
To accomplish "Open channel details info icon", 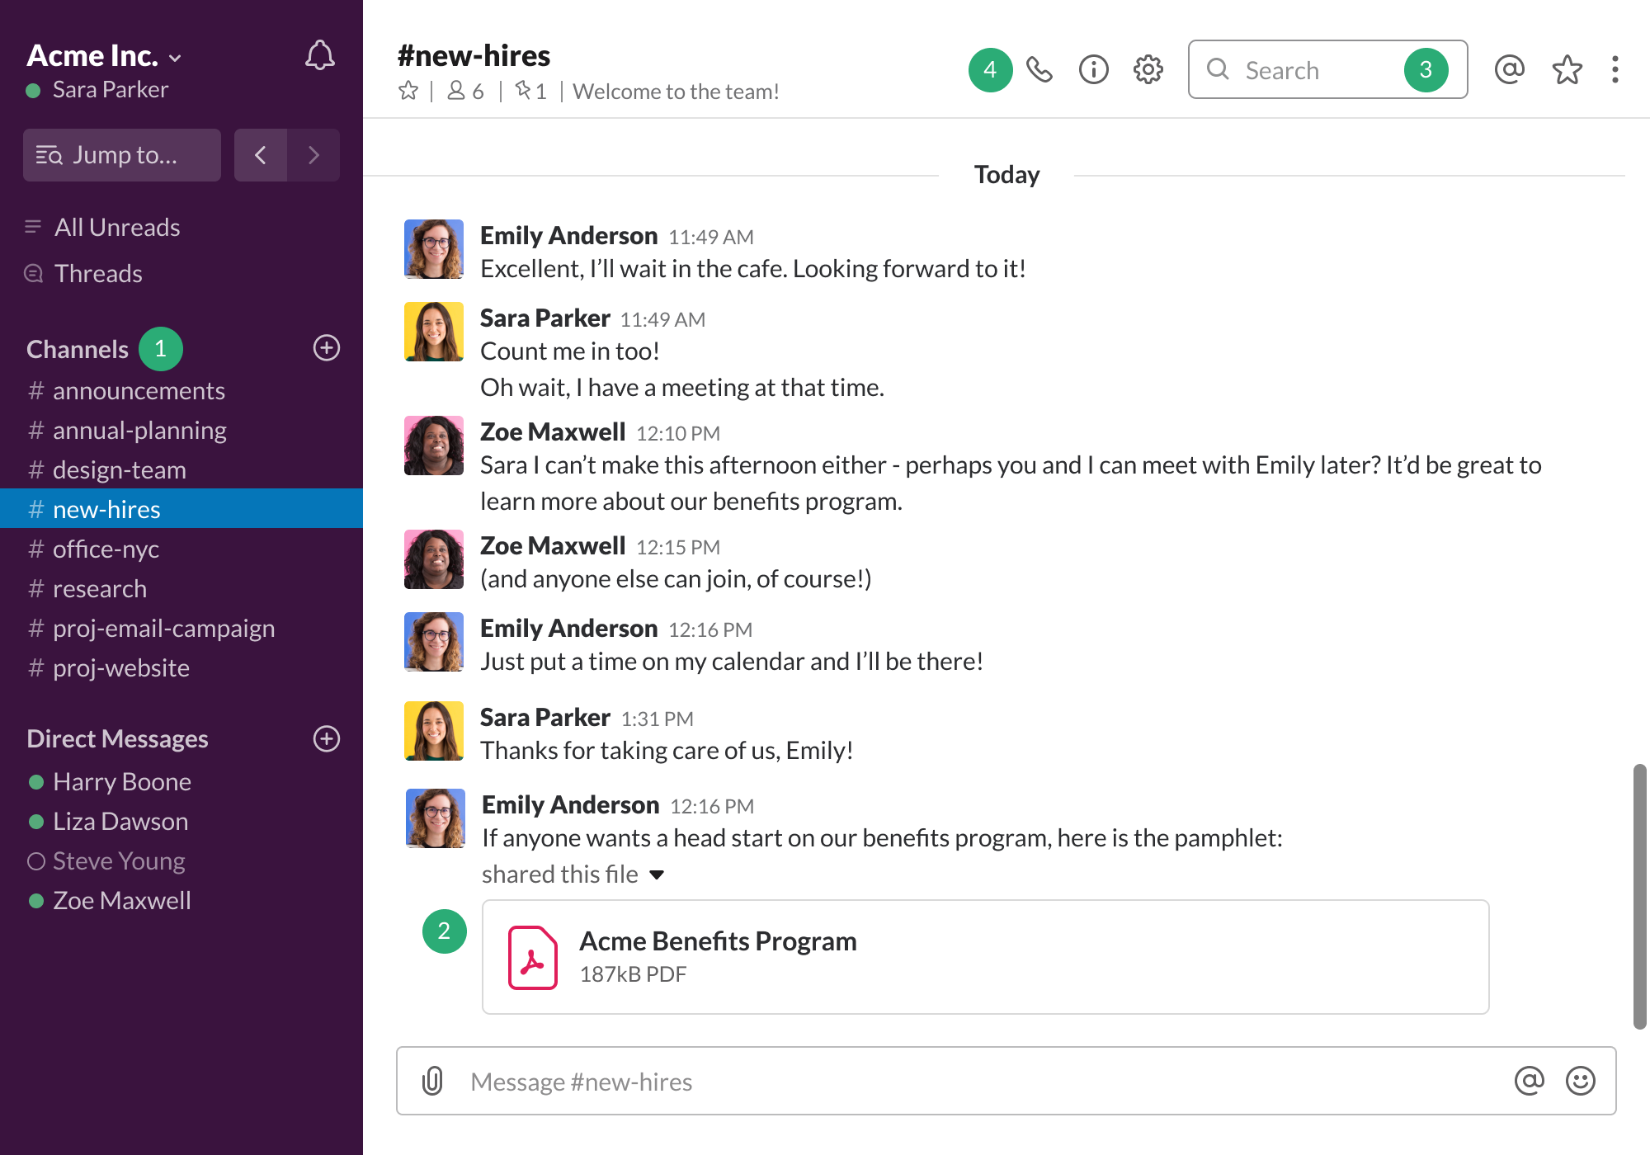I will coord(1093,70).
